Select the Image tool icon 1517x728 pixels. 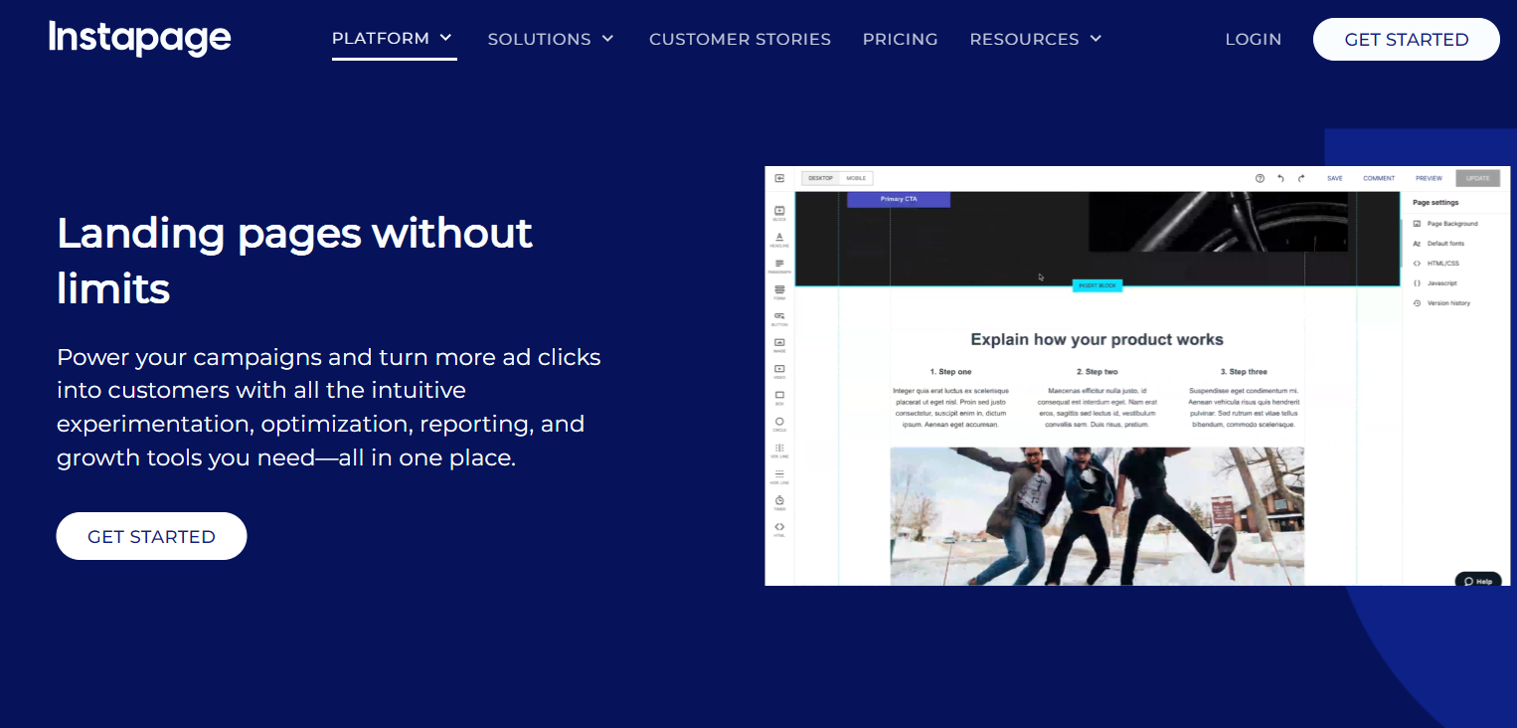point(779,344)
